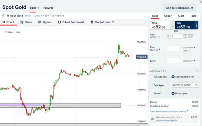
Task: Select Accept partial fills radio button
Action: (x=173, y=77)
